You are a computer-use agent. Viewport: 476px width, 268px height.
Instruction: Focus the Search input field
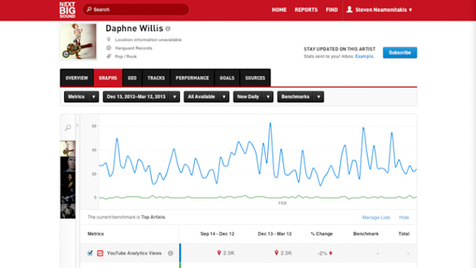coord(136,9)
